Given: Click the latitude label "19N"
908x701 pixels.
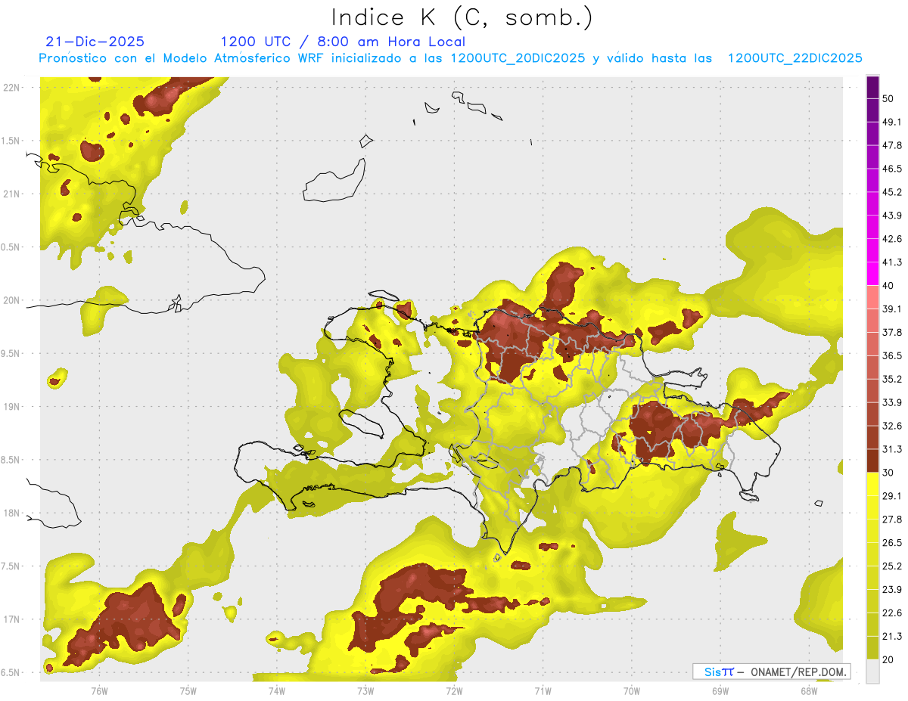Looking at the screenshot, I should (11, 406).
